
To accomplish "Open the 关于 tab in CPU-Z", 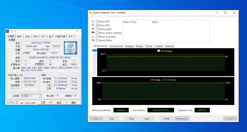I will click(x=71, y=36).
